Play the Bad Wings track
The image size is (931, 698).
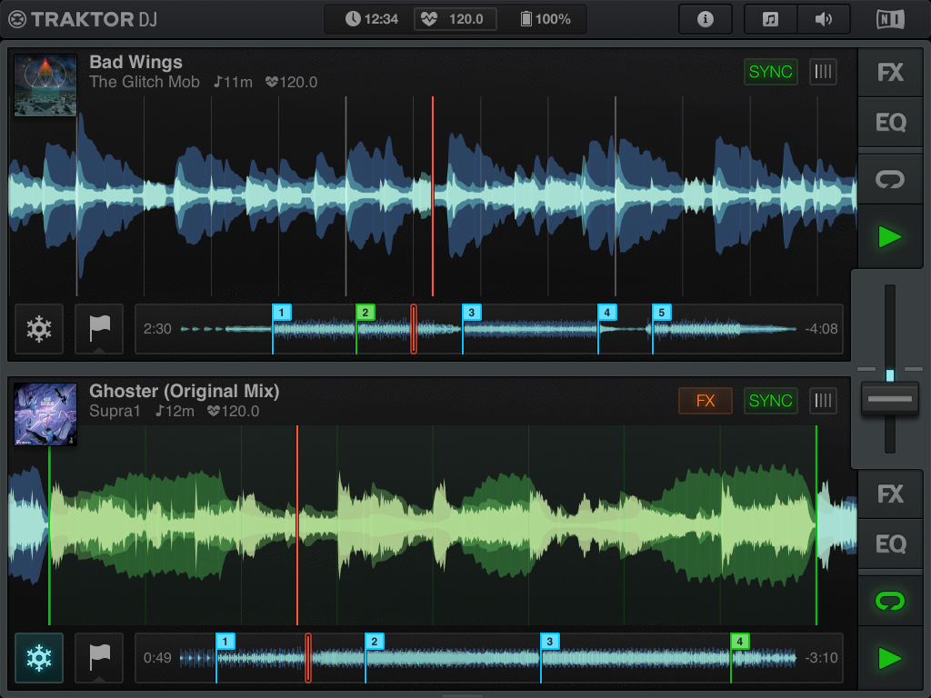point(890,237)
